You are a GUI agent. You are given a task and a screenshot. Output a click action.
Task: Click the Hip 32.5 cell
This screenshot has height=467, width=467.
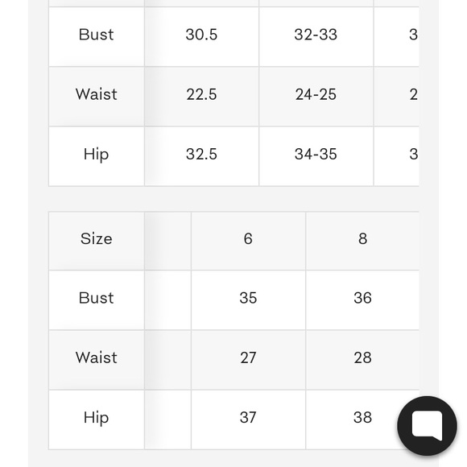coord(201,156)
